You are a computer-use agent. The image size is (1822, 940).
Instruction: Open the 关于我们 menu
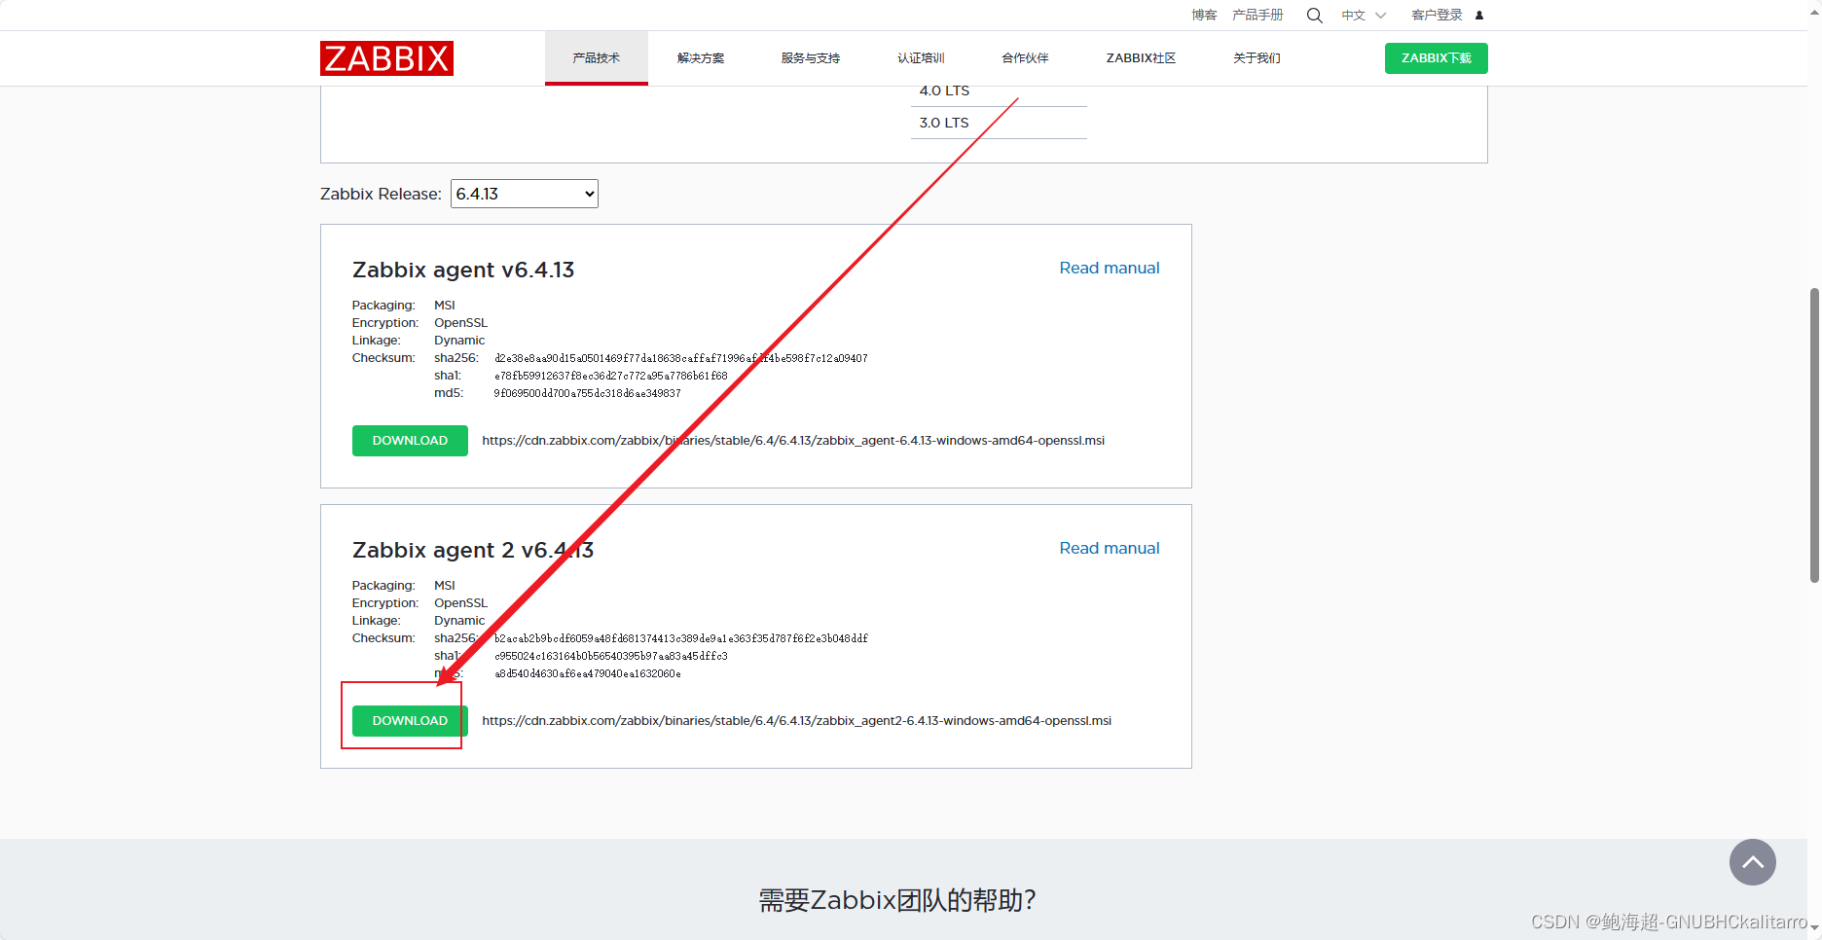pyautogui.click(x=1257, y=58)
